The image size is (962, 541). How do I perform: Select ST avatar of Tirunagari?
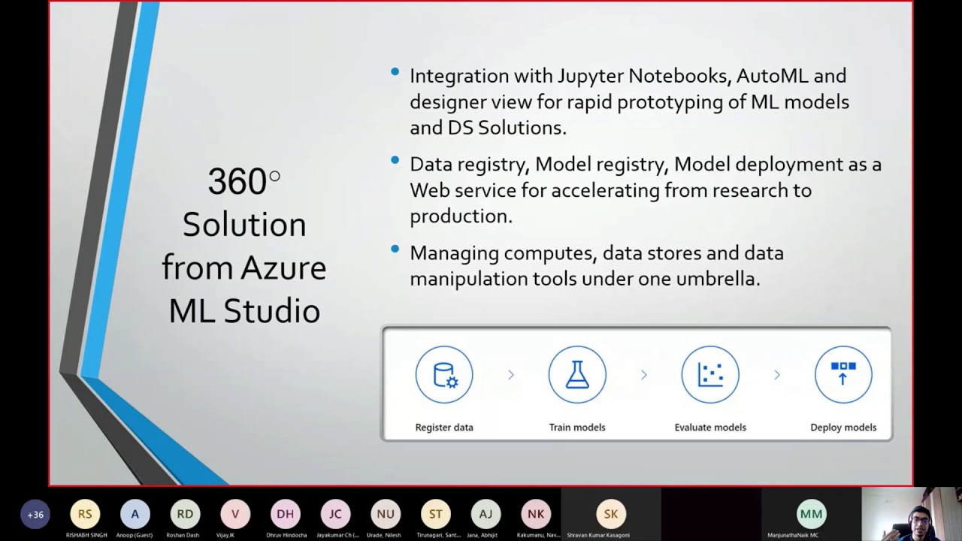(436, 514)
